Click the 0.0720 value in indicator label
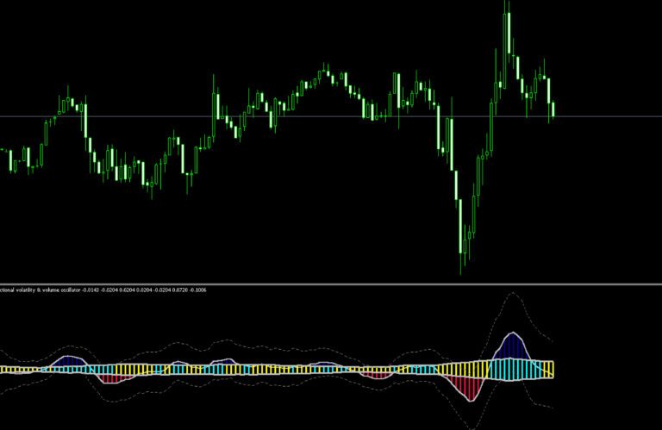662x430 pixels. [x=180, y=290]
